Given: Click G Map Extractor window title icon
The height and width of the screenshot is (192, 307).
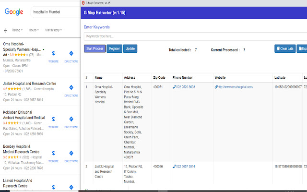Looking at the screenshot, I should pos(83,3).
